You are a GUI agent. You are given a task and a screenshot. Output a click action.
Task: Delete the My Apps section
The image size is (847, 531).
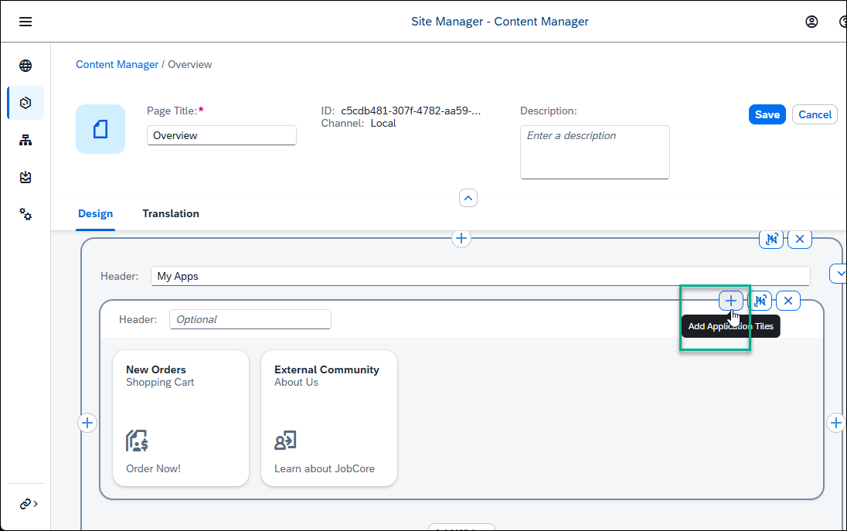coord(800,239)
